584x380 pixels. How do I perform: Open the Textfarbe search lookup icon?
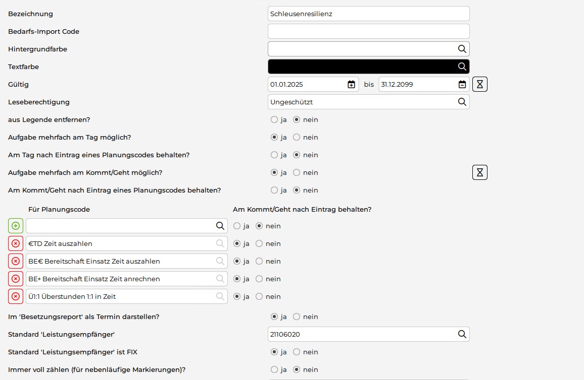[462, 67]
